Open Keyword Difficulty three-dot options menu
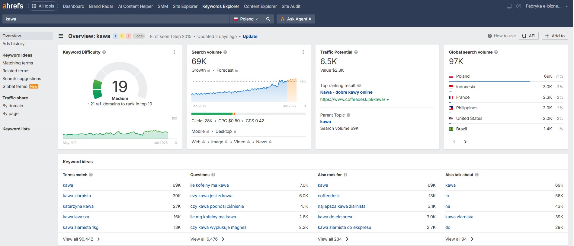Screen dimensions: 574x246 [174, 52]
